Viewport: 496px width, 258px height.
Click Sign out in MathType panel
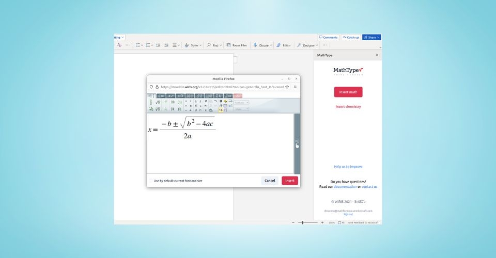(348, 214)
